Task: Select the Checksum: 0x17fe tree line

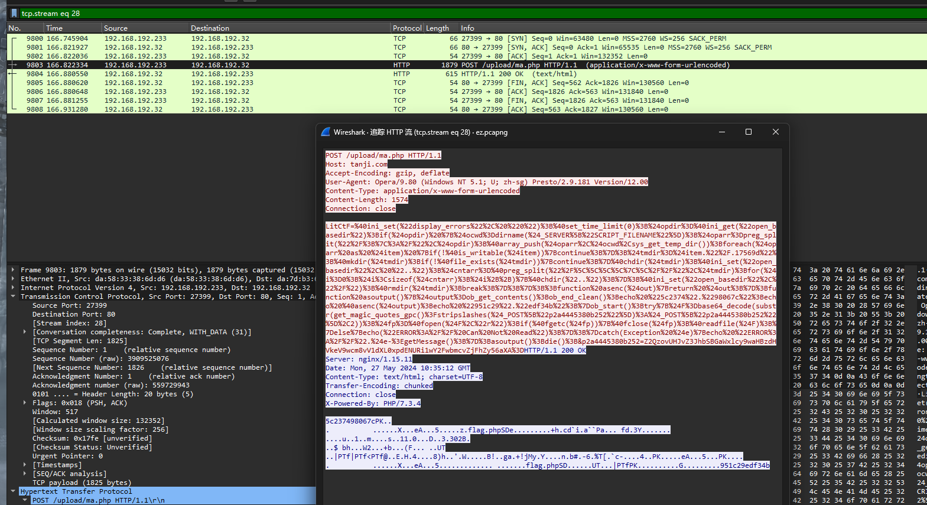Action: coord(92,438)
